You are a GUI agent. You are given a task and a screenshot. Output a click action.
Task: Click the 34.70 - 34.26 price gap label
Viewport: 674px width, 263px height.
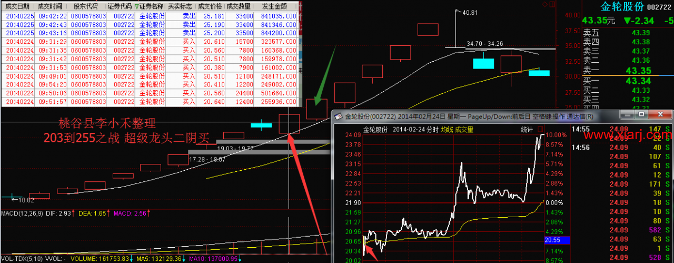pyautogui.click(x=484, y=44)
